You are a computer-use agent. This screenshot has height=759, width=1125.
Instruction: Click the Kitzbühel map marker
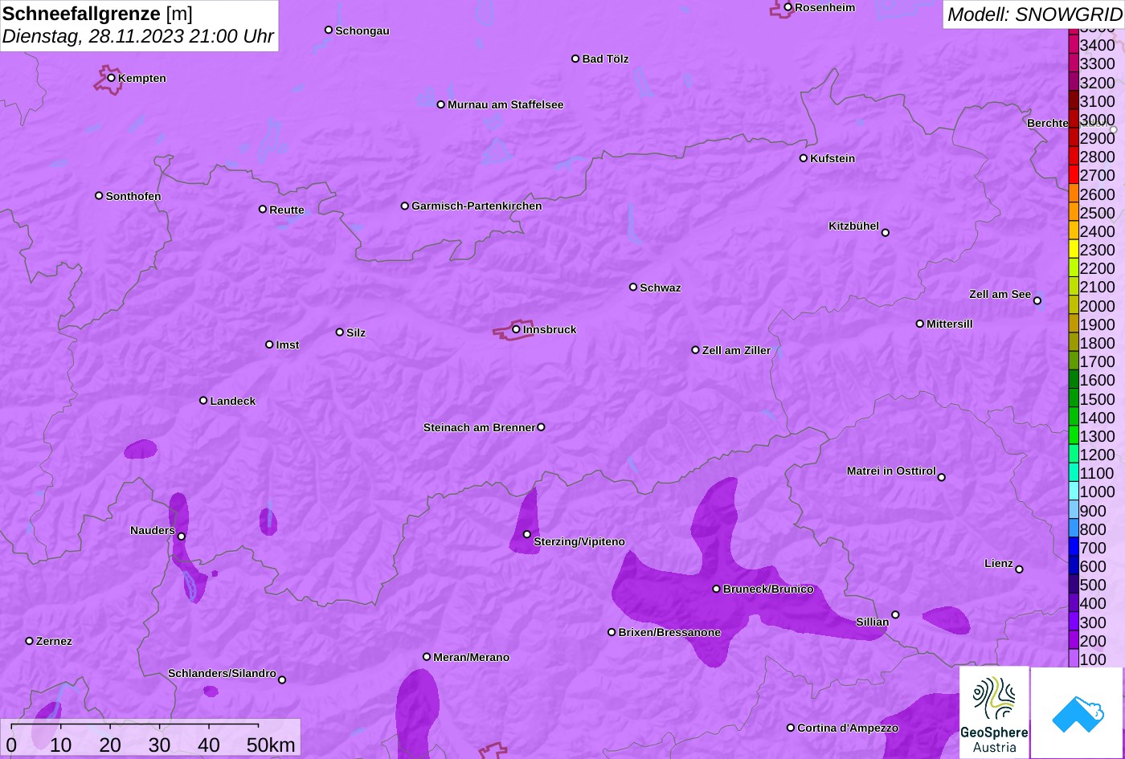[886, 233]
